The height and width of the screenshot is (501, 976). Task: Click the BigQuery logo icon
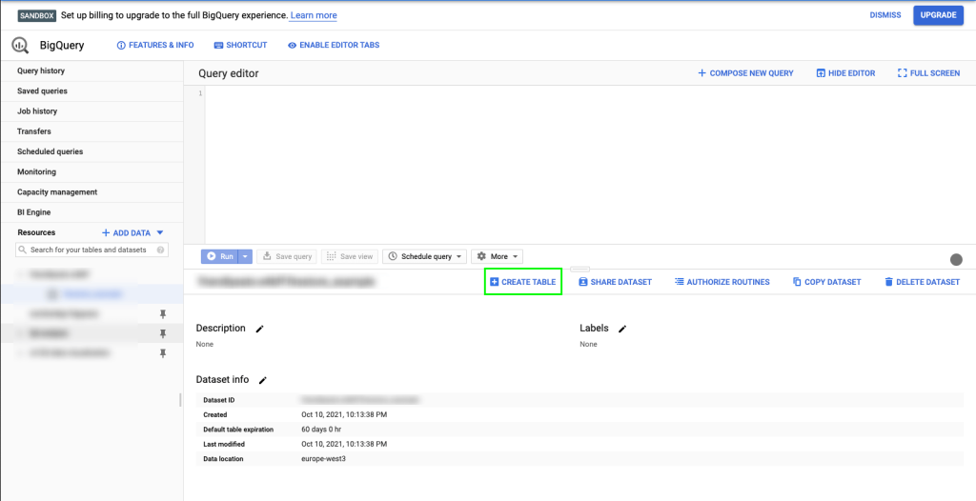(21, 46)
